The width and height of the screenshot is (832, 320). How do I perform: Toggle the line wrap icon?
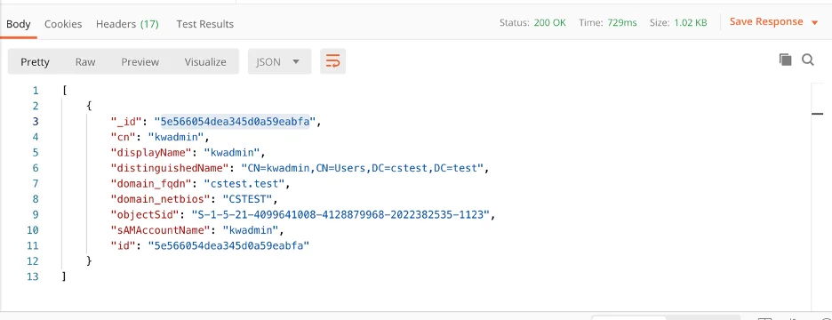[332, 61]
